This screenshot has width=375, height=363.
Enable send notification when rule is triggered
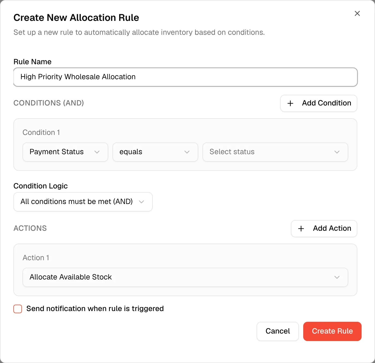[18, 309]
